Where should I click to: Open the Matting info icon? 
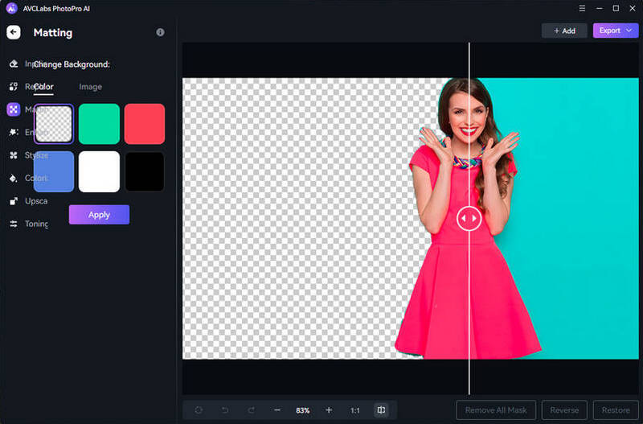(160, 32)
